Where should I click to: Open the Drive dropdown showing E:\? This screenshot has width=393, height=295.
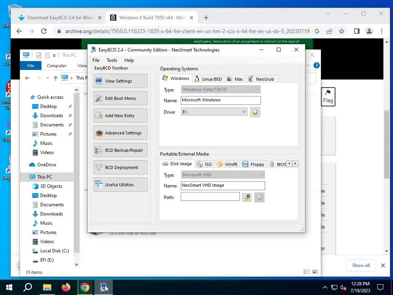click(214, 112)
